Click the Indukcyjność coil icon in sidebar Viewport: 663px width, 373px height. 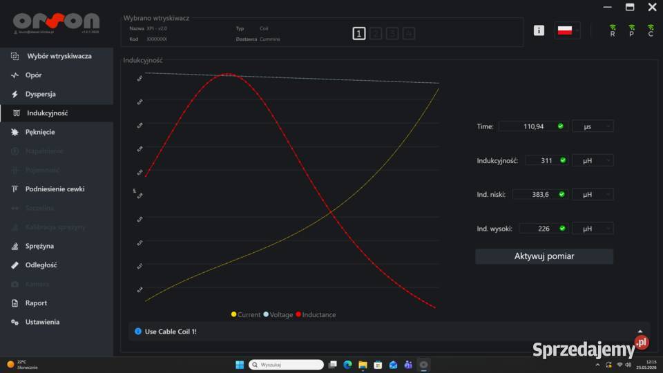click(x=16, y=113)
